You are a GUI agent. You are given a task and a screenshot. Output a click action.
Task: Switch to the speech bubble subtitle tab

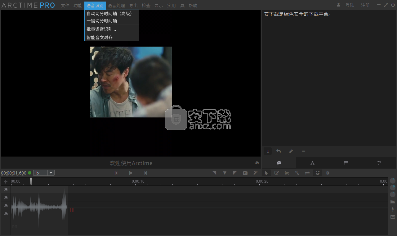pyautogui.click(x=279, y=163)
